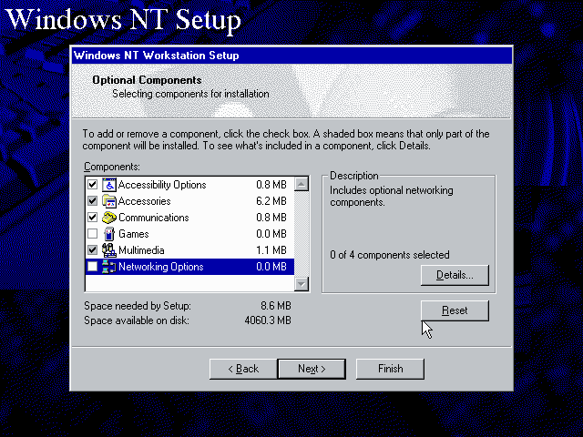Disable the Multimedia checkbox
This screenshot has width=583, height=437.
[92, 250]
